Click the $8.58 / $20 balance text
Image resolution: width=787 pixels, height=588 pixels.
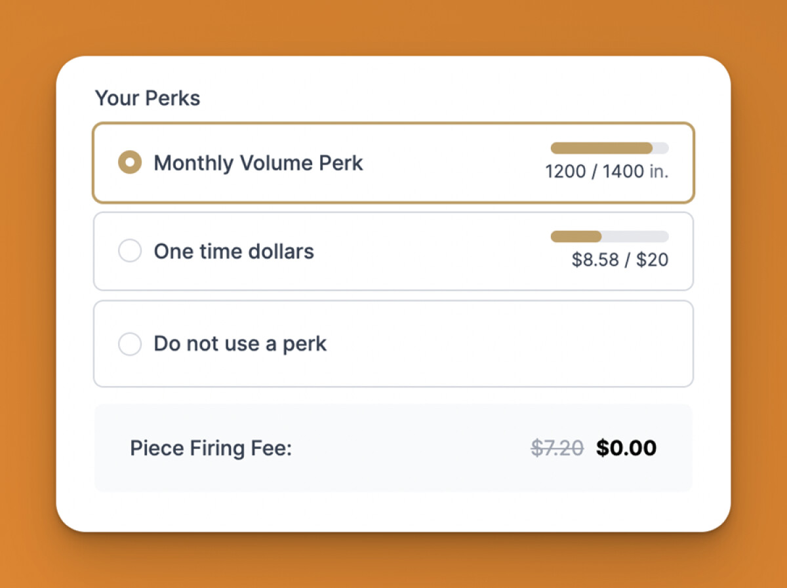[x=620, y=260]
